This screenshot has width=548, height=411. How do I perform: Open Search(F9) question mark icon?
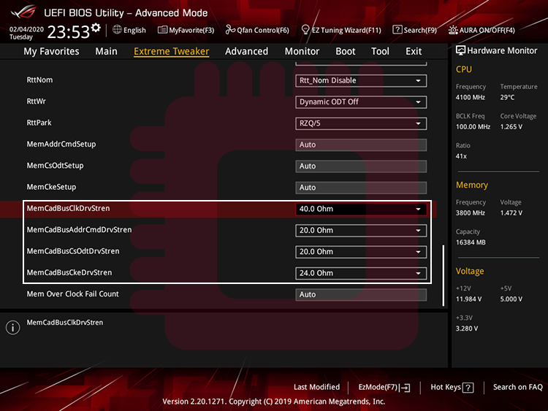[397, 30]
